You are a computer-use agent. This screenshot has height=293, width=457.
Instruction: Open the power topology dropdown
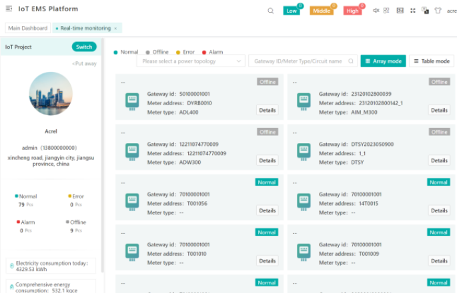pyautogui.click(x=191, y=61)
